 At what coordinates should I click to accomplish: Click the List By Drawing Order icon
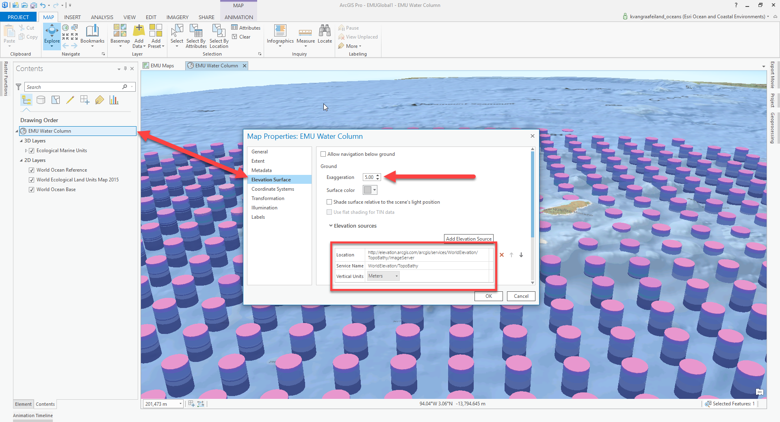(x=26, y=100)
